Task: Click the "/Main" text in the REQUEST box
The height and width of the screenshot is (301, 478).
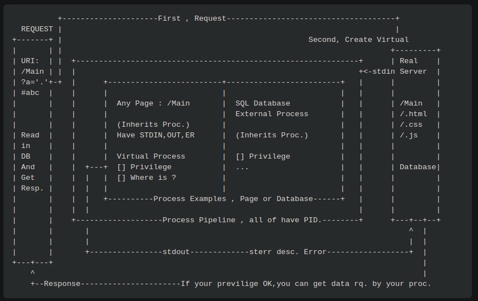Action: pyautogui.click(x=32, y=72)
